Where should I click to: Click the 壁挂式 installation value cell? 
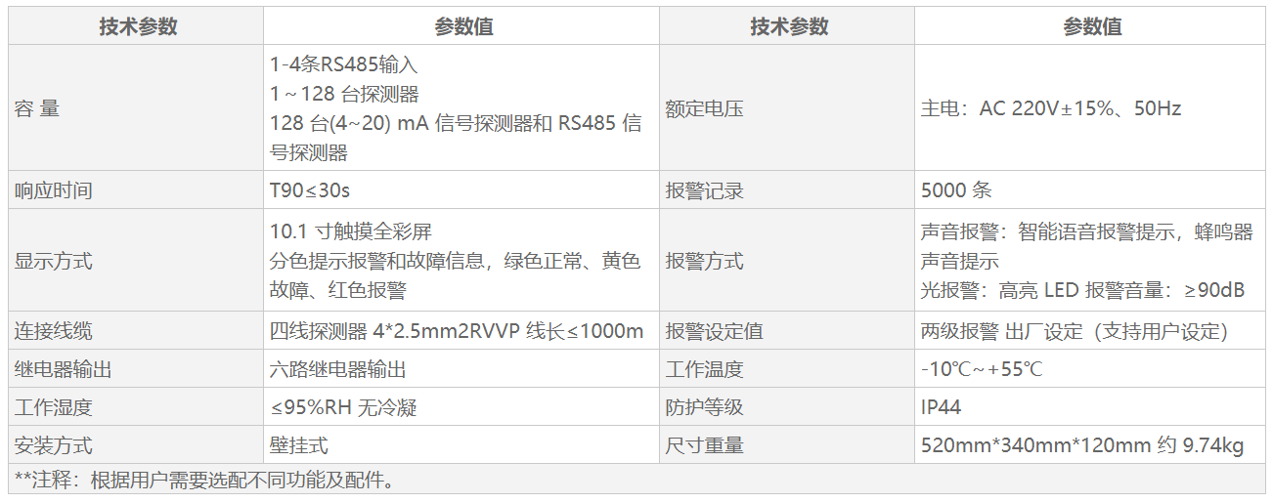[298, 445]
